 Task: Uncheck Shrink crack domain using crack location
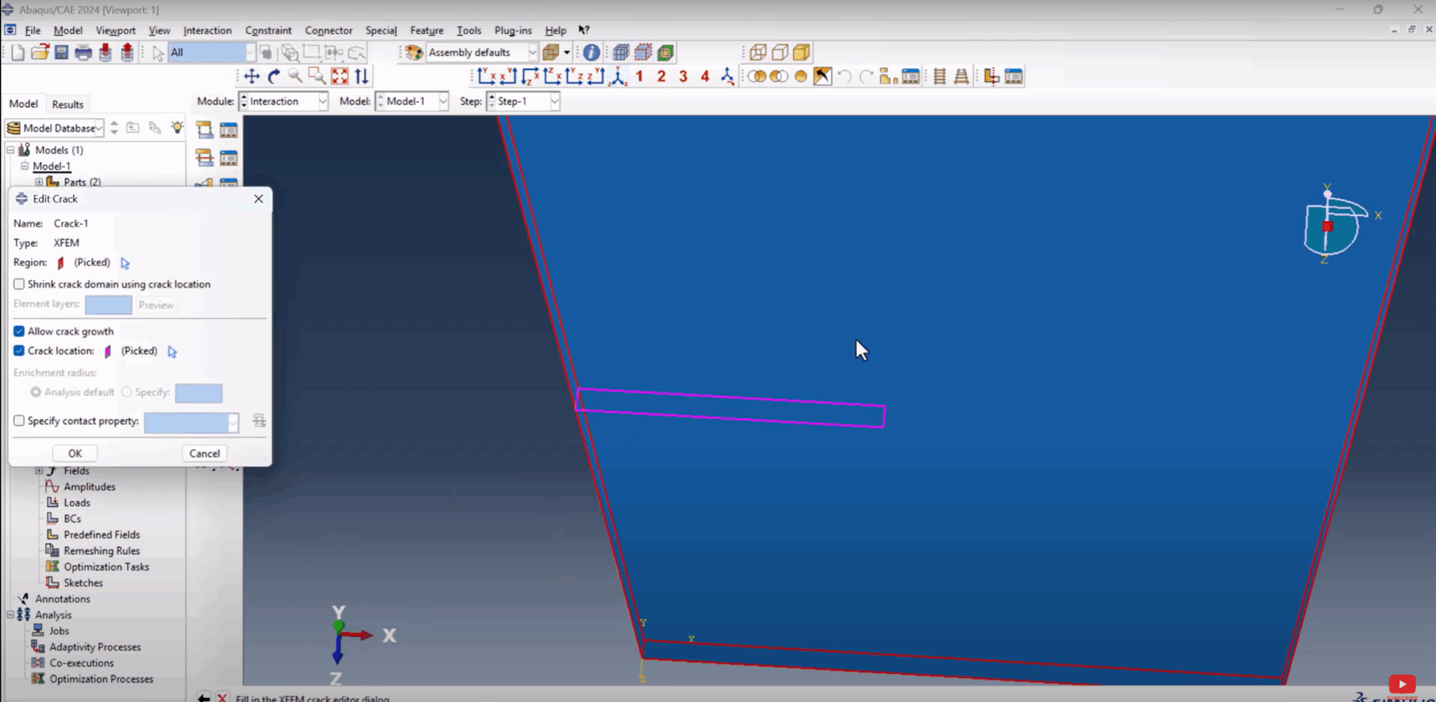19,284
